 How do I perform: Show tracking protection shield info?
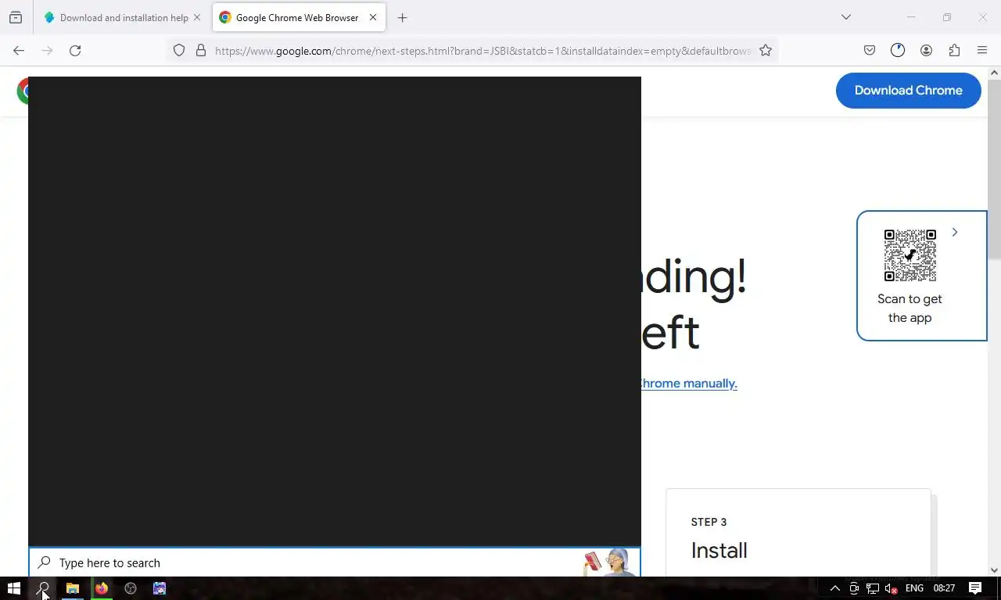point(179,50)
